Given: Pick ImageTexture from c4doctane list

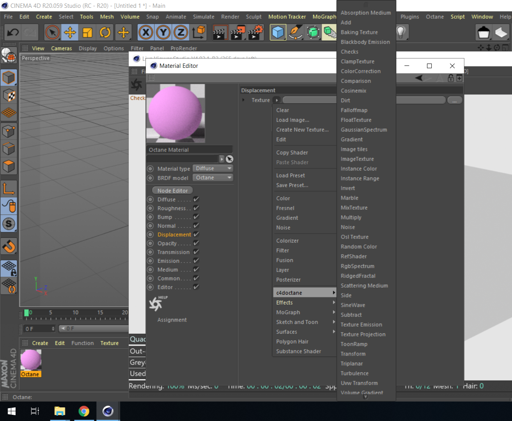Looking at the screenshot, I should [x=366, y=159].
